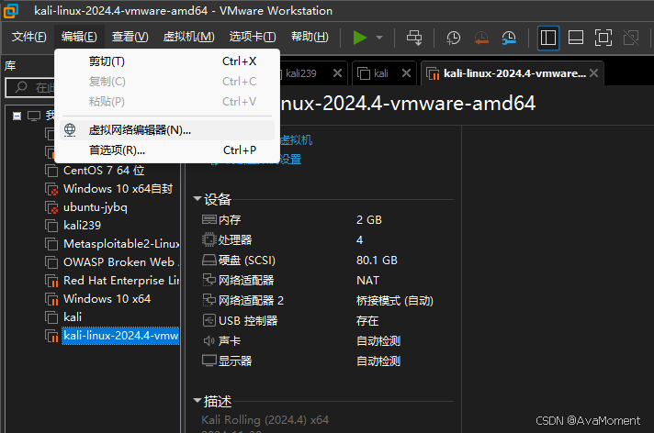Select the kali-linux-2024.4-vmware tab

(514, 73)
